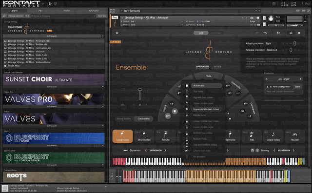Screen dimensions: 312x193
Task: Open the hamburger menu in Lineage Strings
Action: pos(117,33)
